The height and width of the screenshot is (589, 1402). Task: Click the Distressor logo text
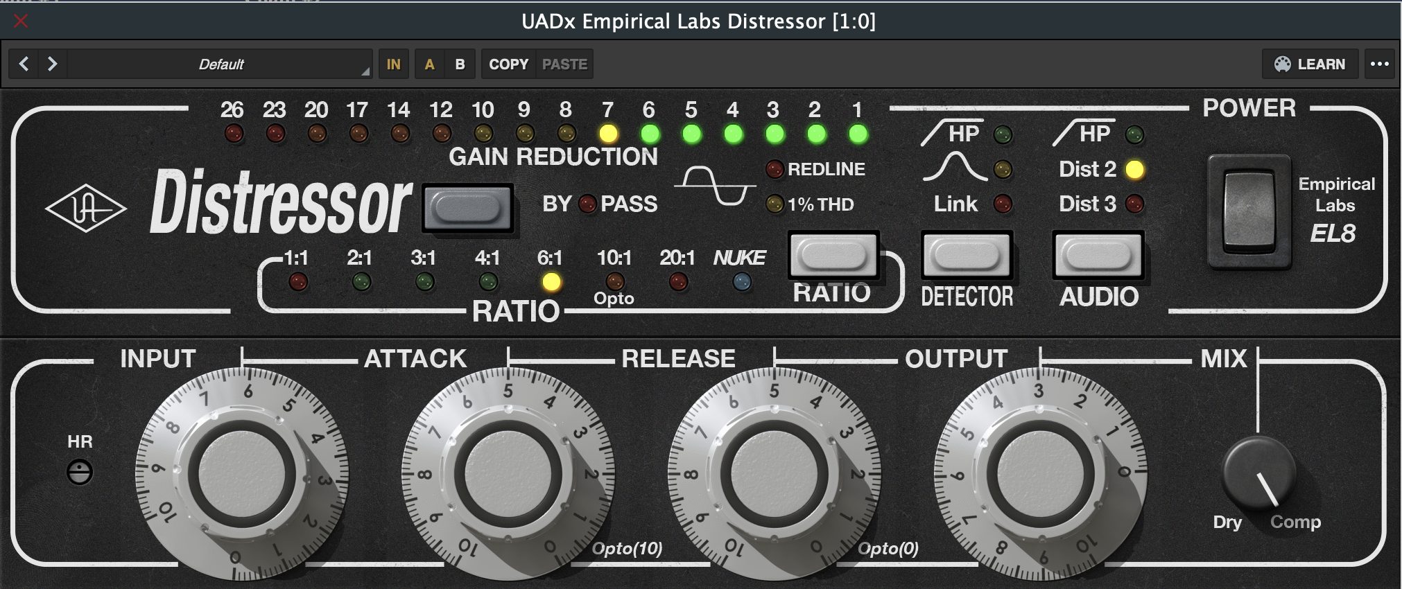(x=281, y=202)
